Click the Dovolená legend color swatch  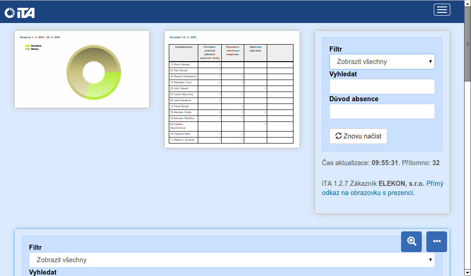28,46
